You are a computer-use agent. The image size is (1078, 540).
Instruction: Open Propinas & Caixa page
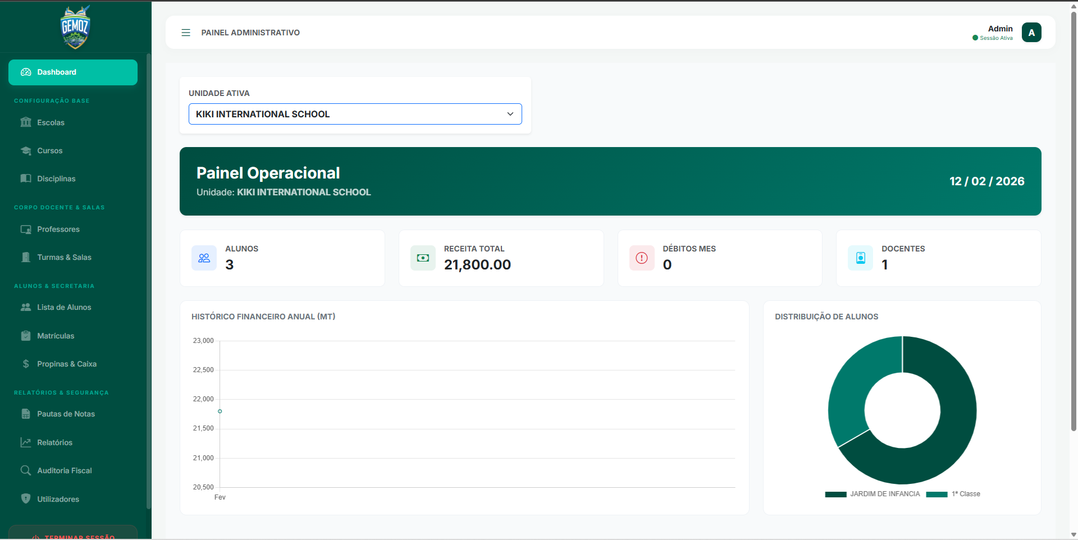point(66,364)
